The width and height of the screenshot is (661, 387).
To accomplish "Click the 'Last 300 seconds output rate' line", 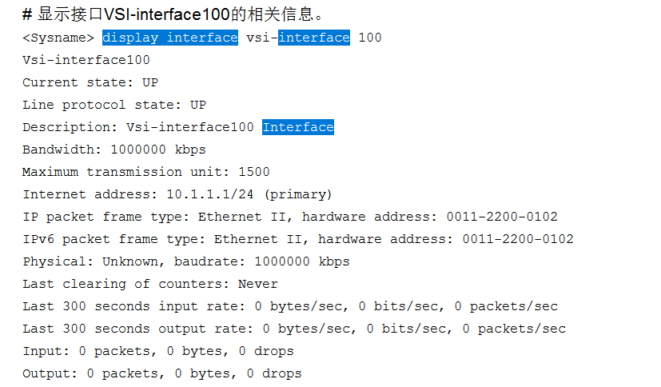I will click(293, 329).
